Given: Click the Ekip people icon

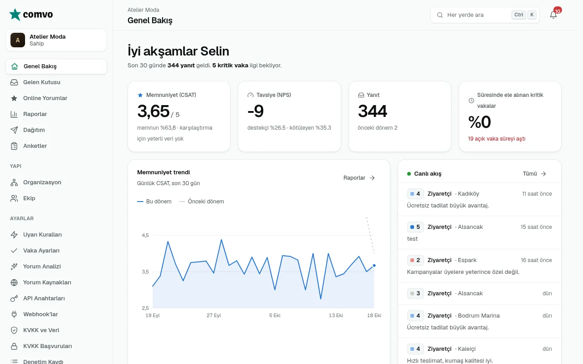Looking at the screenshot, I should 15,198.
